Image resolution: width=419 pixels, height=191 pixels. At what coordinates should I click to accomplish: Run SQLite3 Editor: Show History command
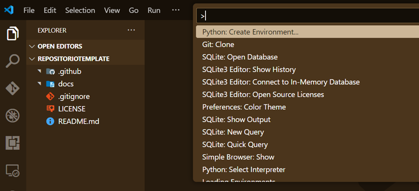[308, 69]
